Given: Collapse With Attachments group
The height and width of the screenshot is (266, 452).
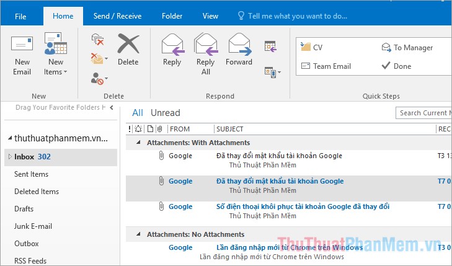Looking at the screenshot, I should [139, 142].
